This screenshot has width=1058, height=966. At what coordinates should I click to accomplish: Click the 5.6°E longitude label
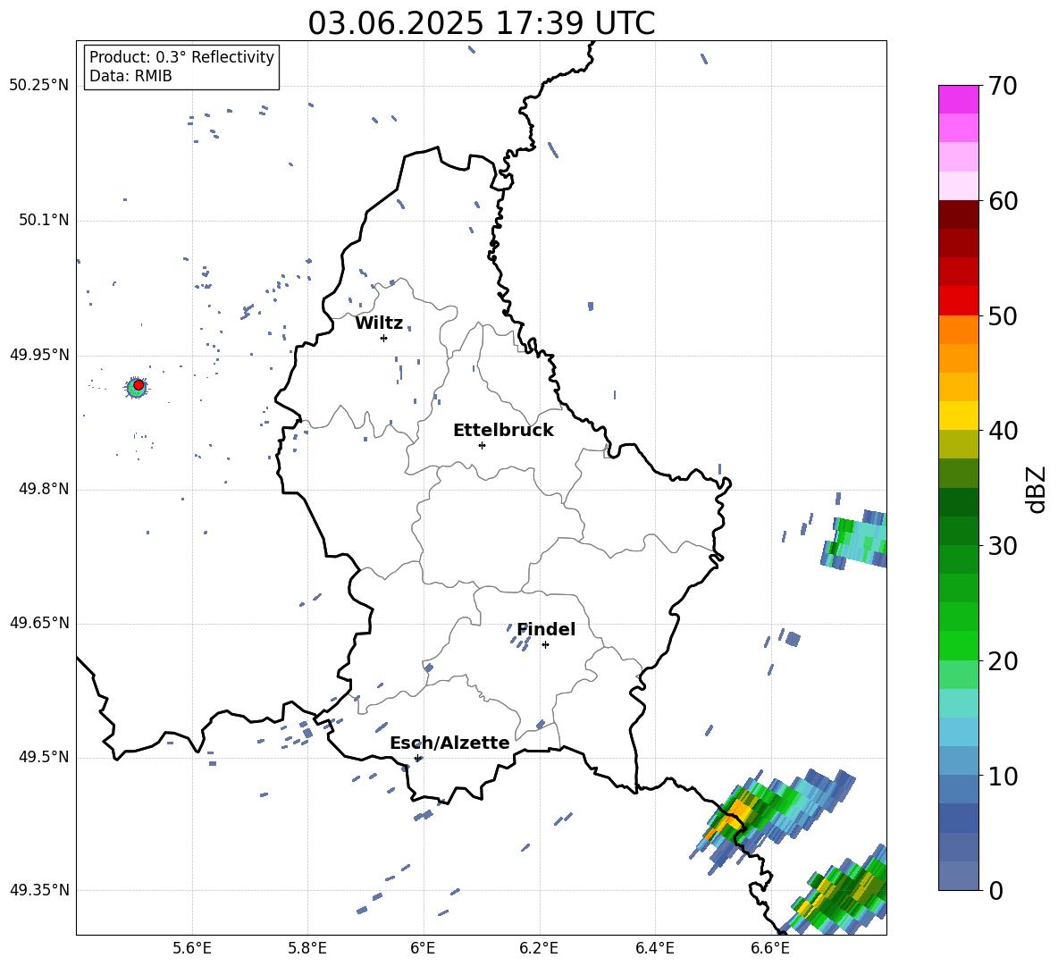coord(192,948)
